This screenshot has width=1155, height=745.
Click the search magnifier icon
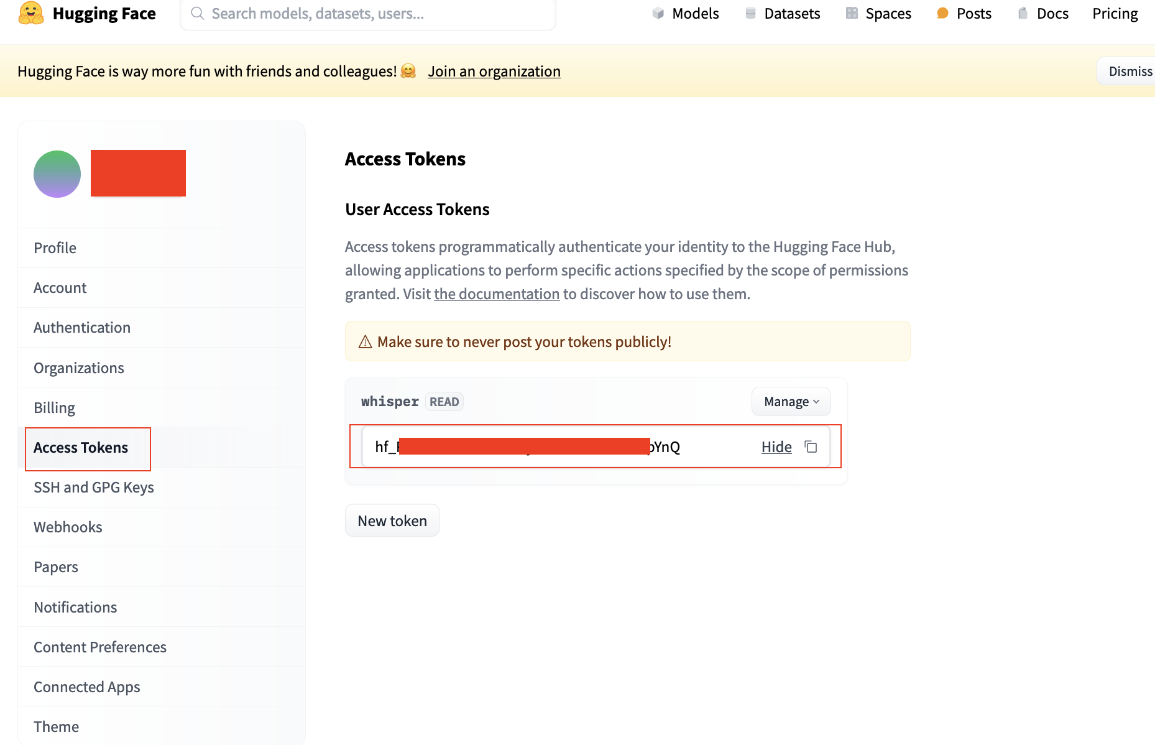[198, 13]
